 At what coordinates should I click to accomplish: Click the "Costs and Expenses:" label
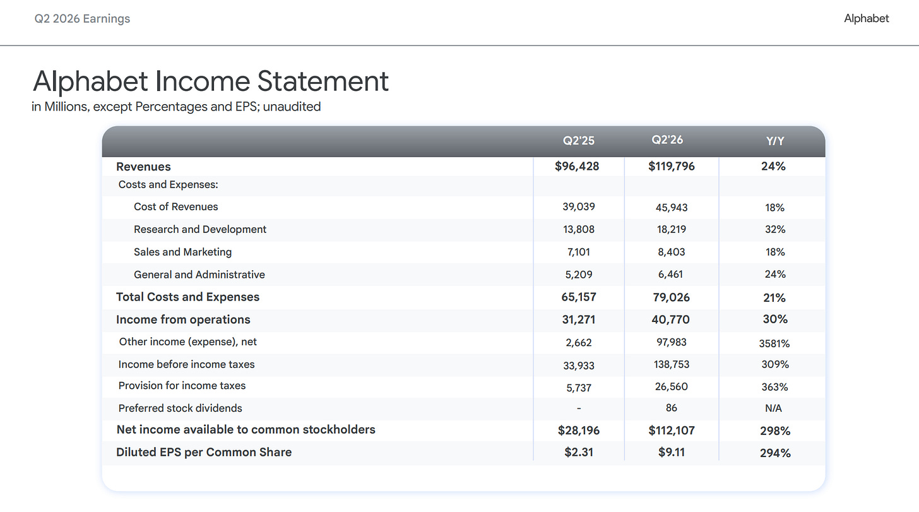click(x=169, y=185)
